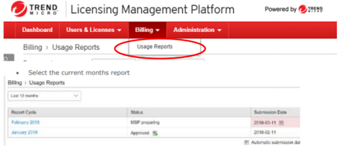
Task: Click Billing in the upper breadcrumb
Action: point(33,47)
